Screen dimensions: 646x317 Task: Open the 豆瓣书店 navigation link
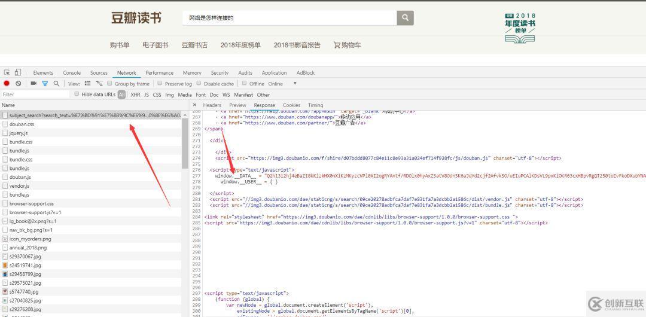[194, 45]
